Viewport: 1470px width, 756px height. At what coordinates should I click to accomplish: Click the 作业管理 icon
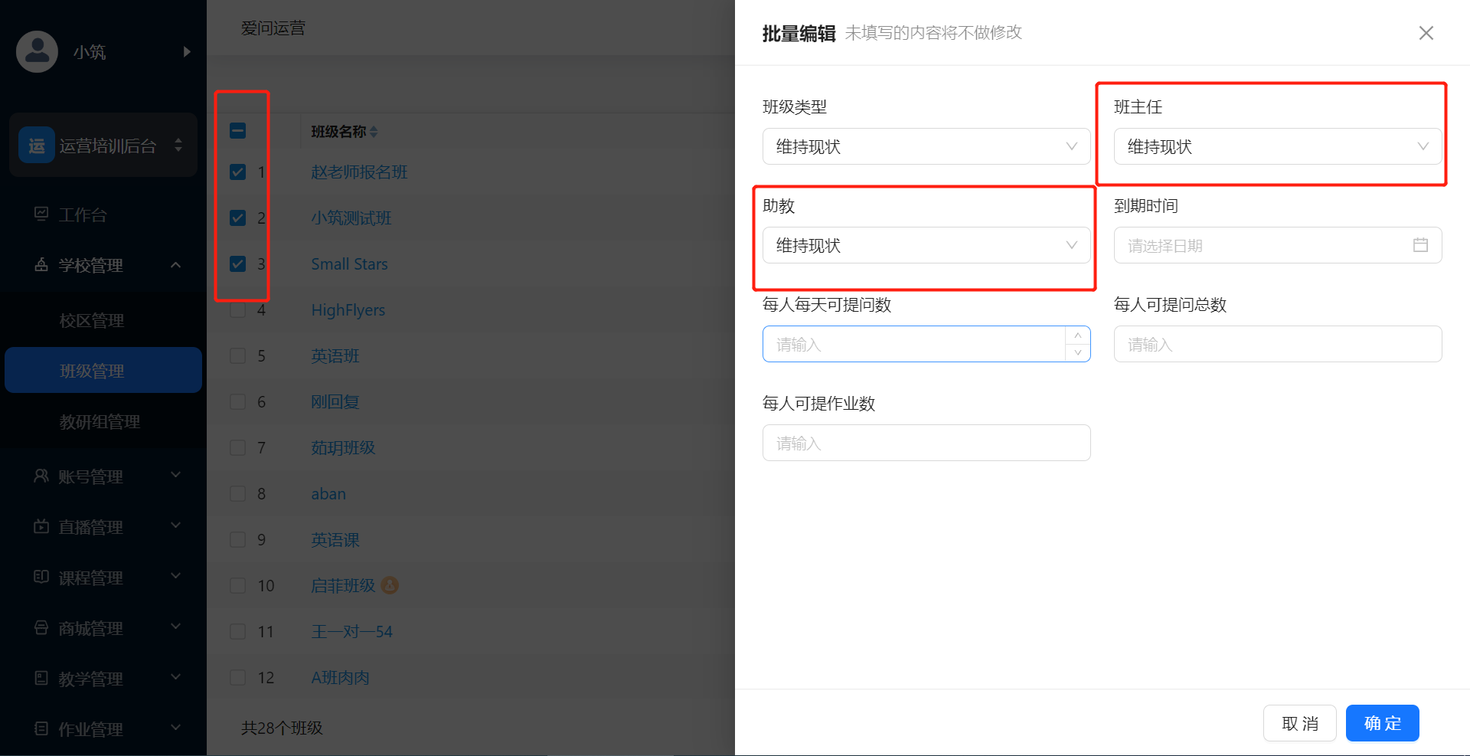coord(41,728)
